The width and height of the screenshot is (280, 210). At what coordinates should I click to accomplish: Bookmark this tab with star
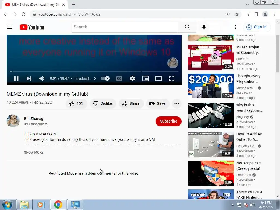point(237,14)
